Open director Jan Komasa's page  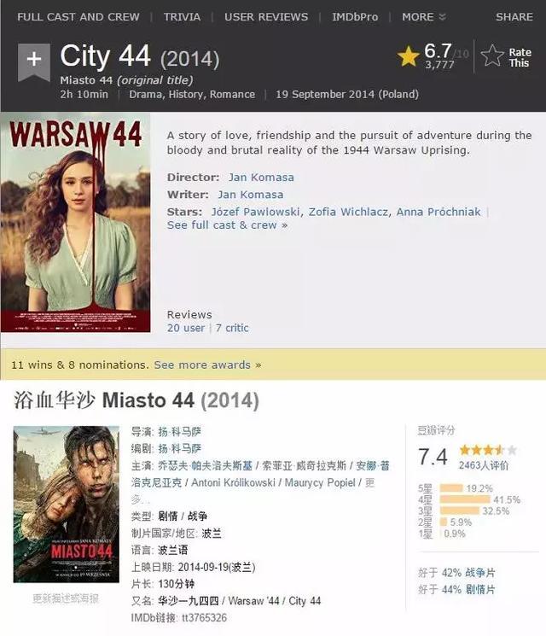261,178
